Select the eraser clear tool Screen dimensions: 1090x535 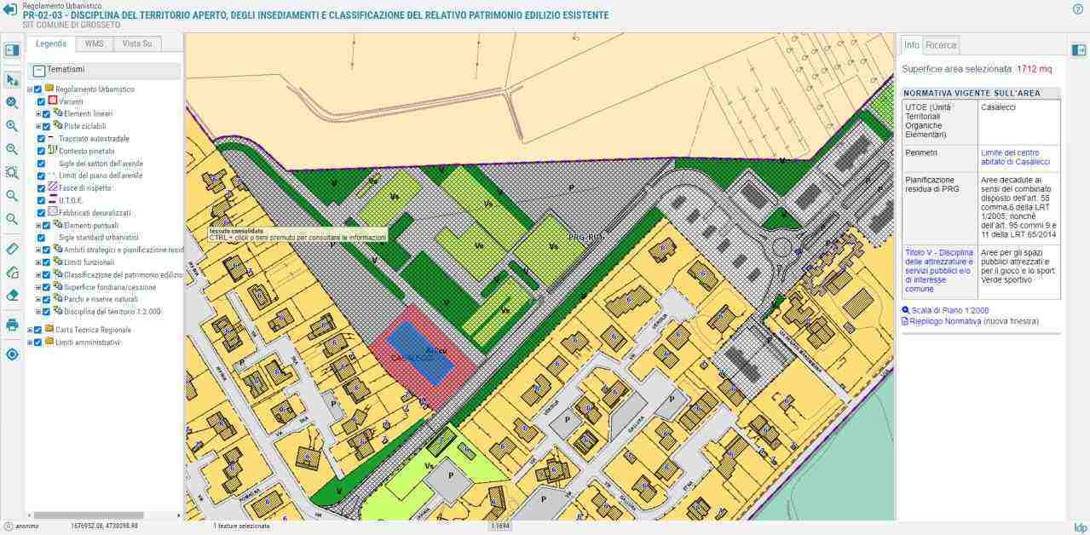coord(12,296)
